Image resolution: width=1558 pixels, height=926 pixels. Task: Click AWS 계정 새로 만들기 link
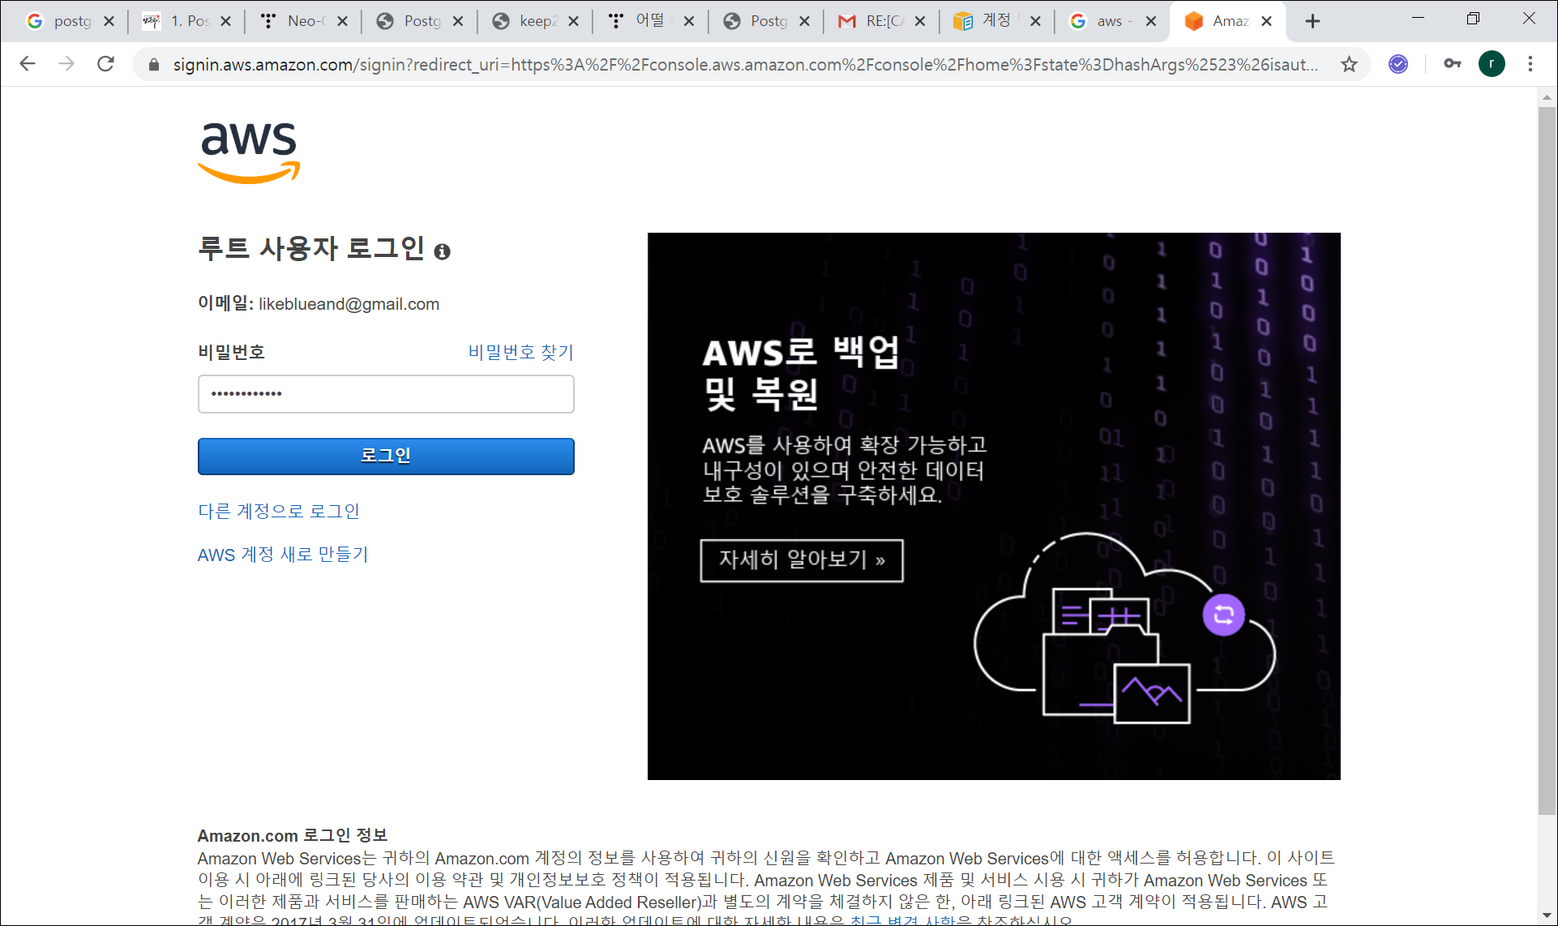pos(283,555)
